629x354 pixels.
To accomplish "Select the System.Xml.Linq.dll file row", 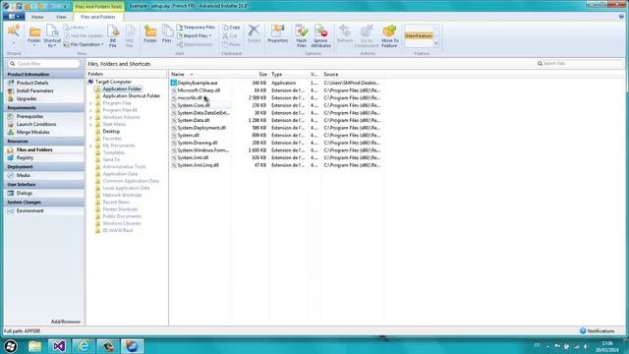I will 276,165.
